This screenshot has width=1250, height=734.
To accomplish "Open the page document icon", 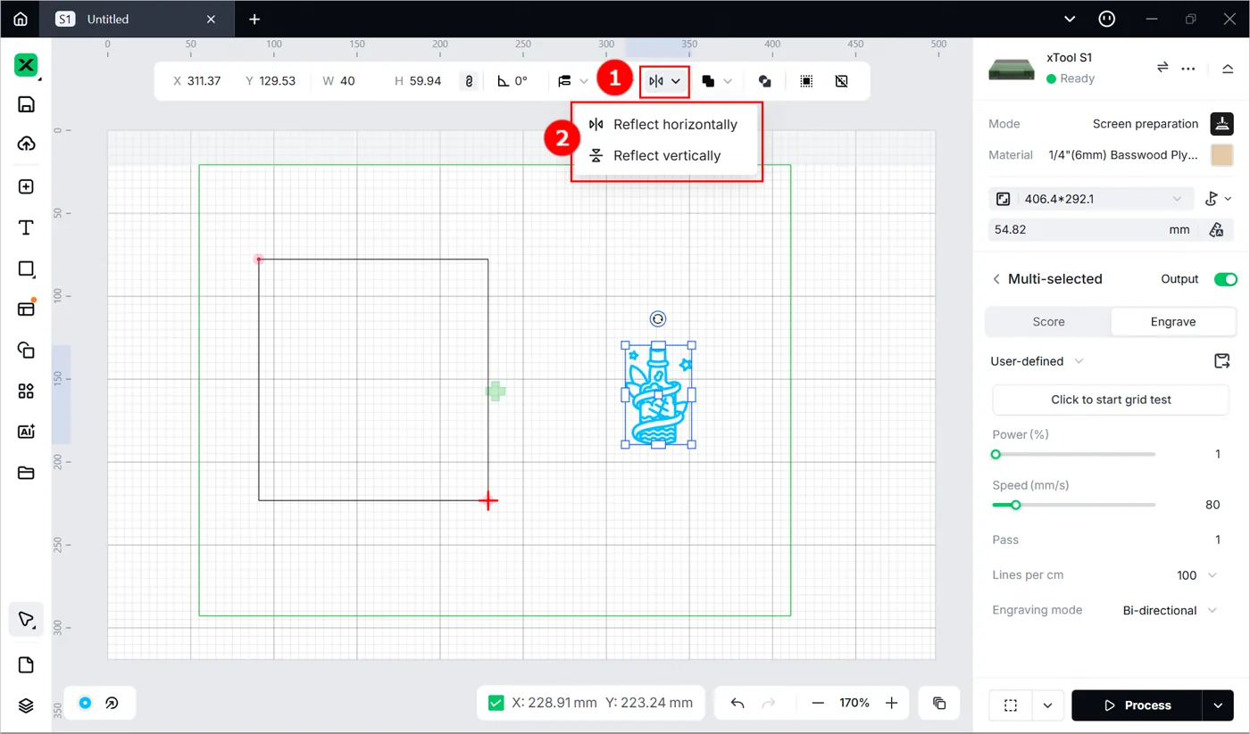I will click(x=26, y=665).
